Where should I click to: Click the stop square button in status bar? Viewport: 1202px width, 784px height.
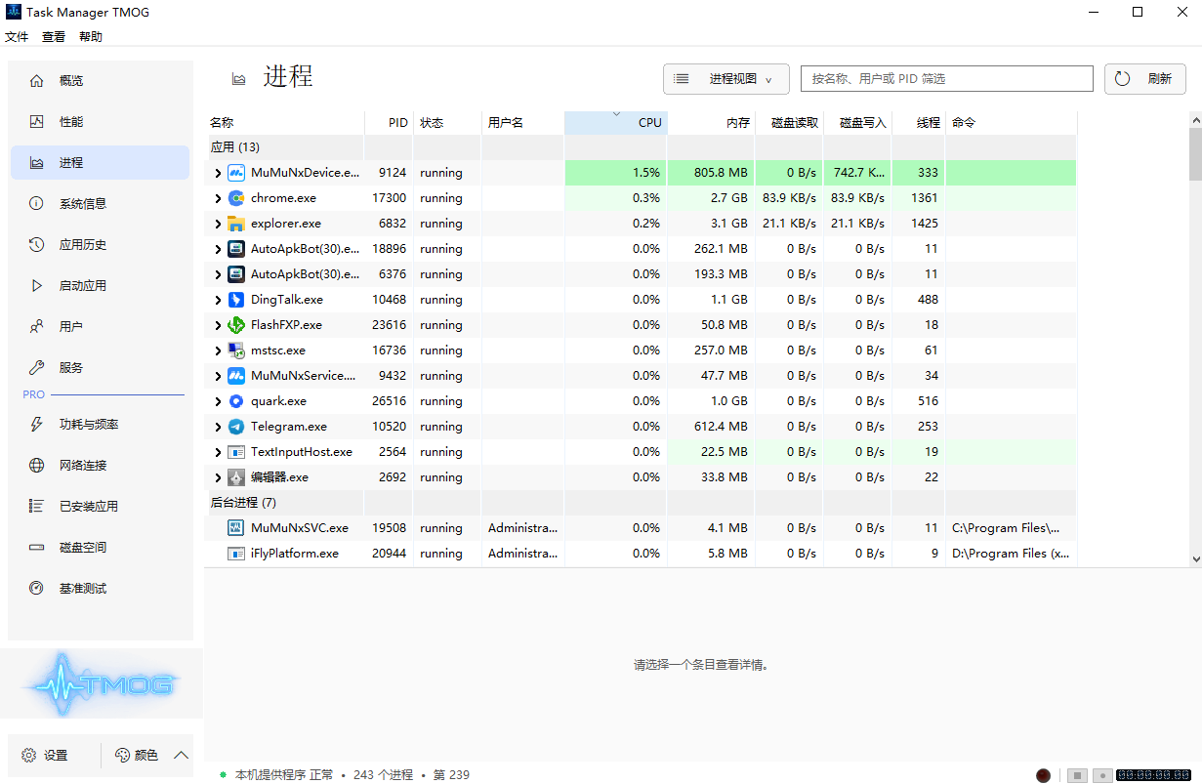pos(1077,775)
